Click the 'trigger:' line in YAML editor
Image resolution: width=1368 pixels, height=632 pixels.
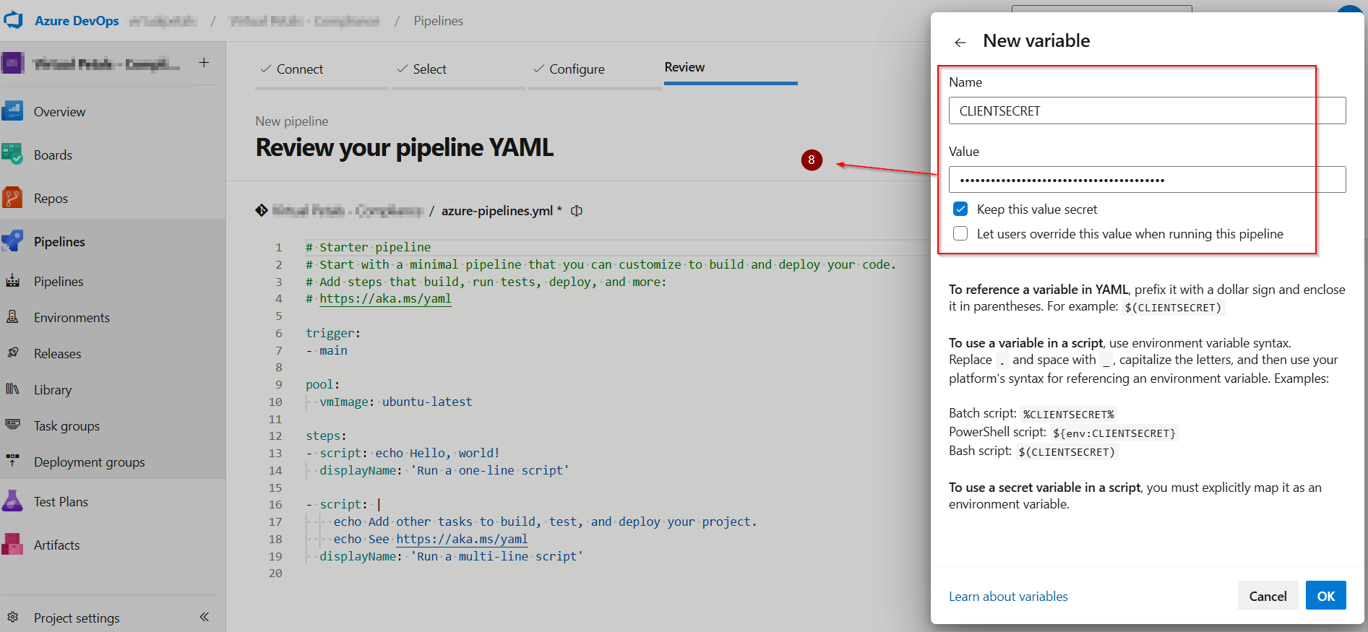tap(332, 333)
